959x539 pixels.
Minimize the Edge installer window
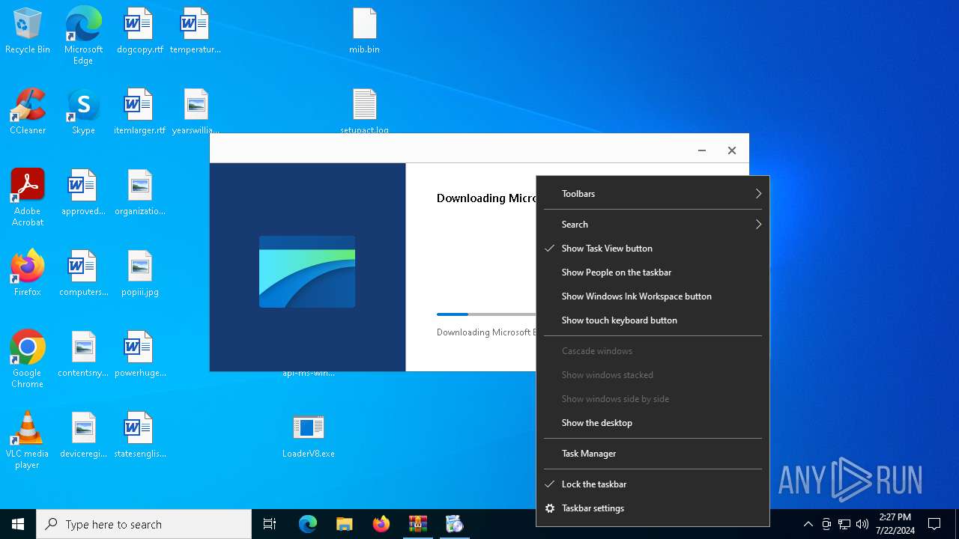coord(702,150)
